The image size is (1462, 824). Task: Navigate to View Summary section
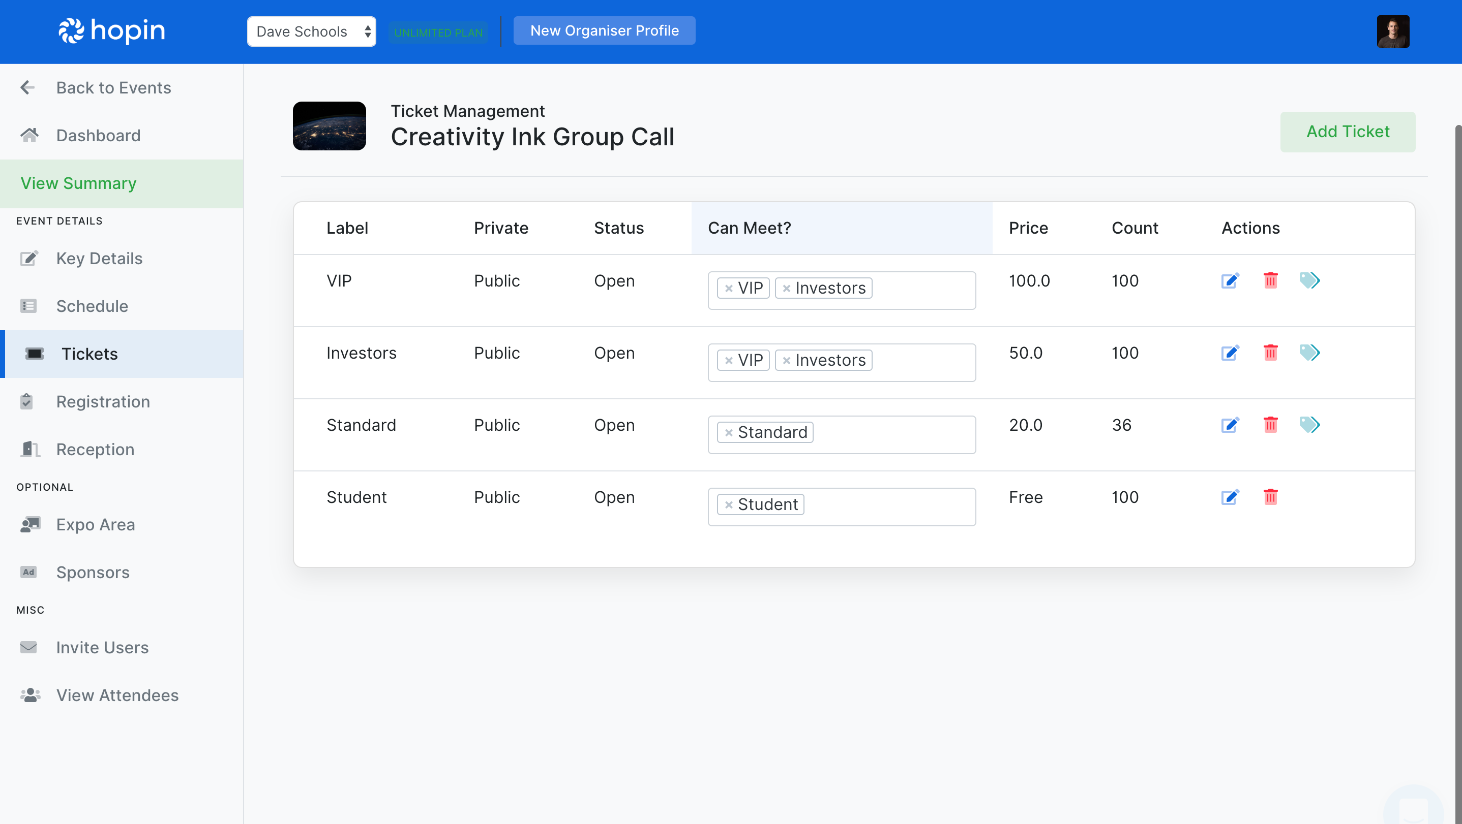coord(78,183)
